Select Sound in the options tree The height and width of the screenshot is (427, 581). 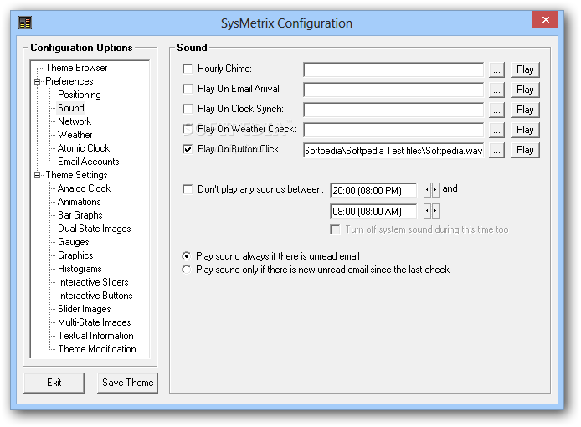(71, 108)
